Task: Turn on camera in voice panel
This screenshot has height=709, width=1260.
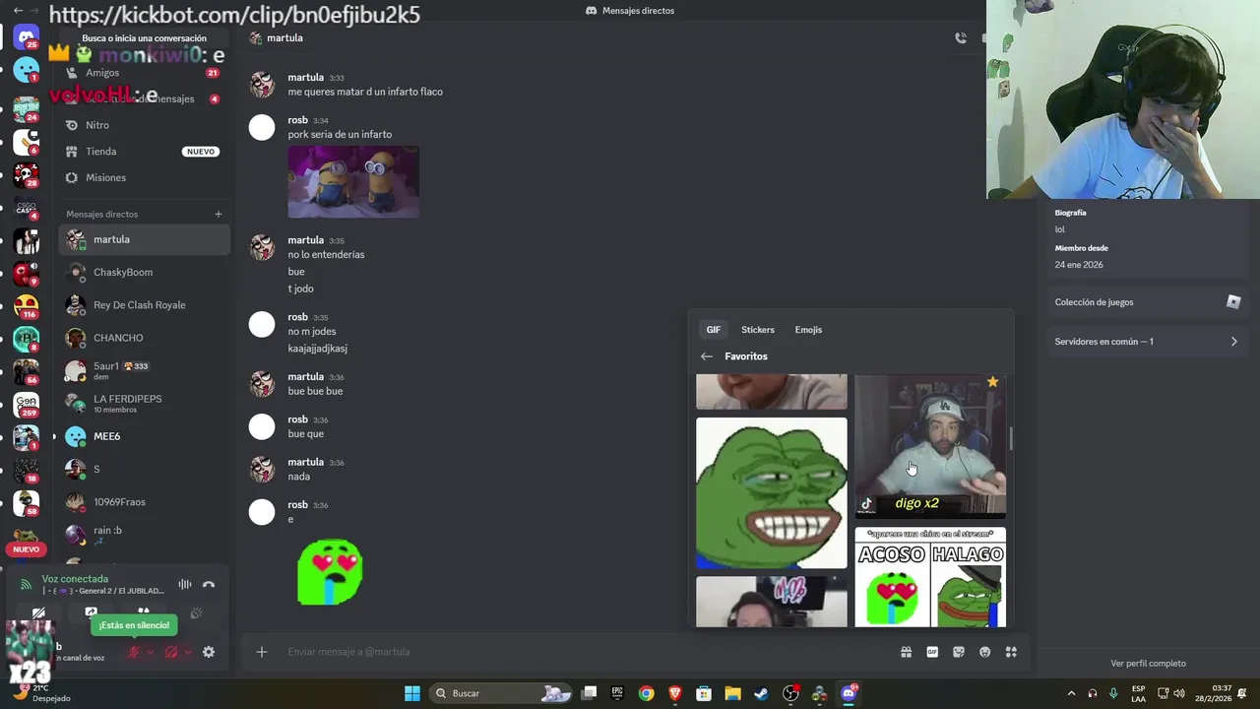Action: click(x=38, y=612)
